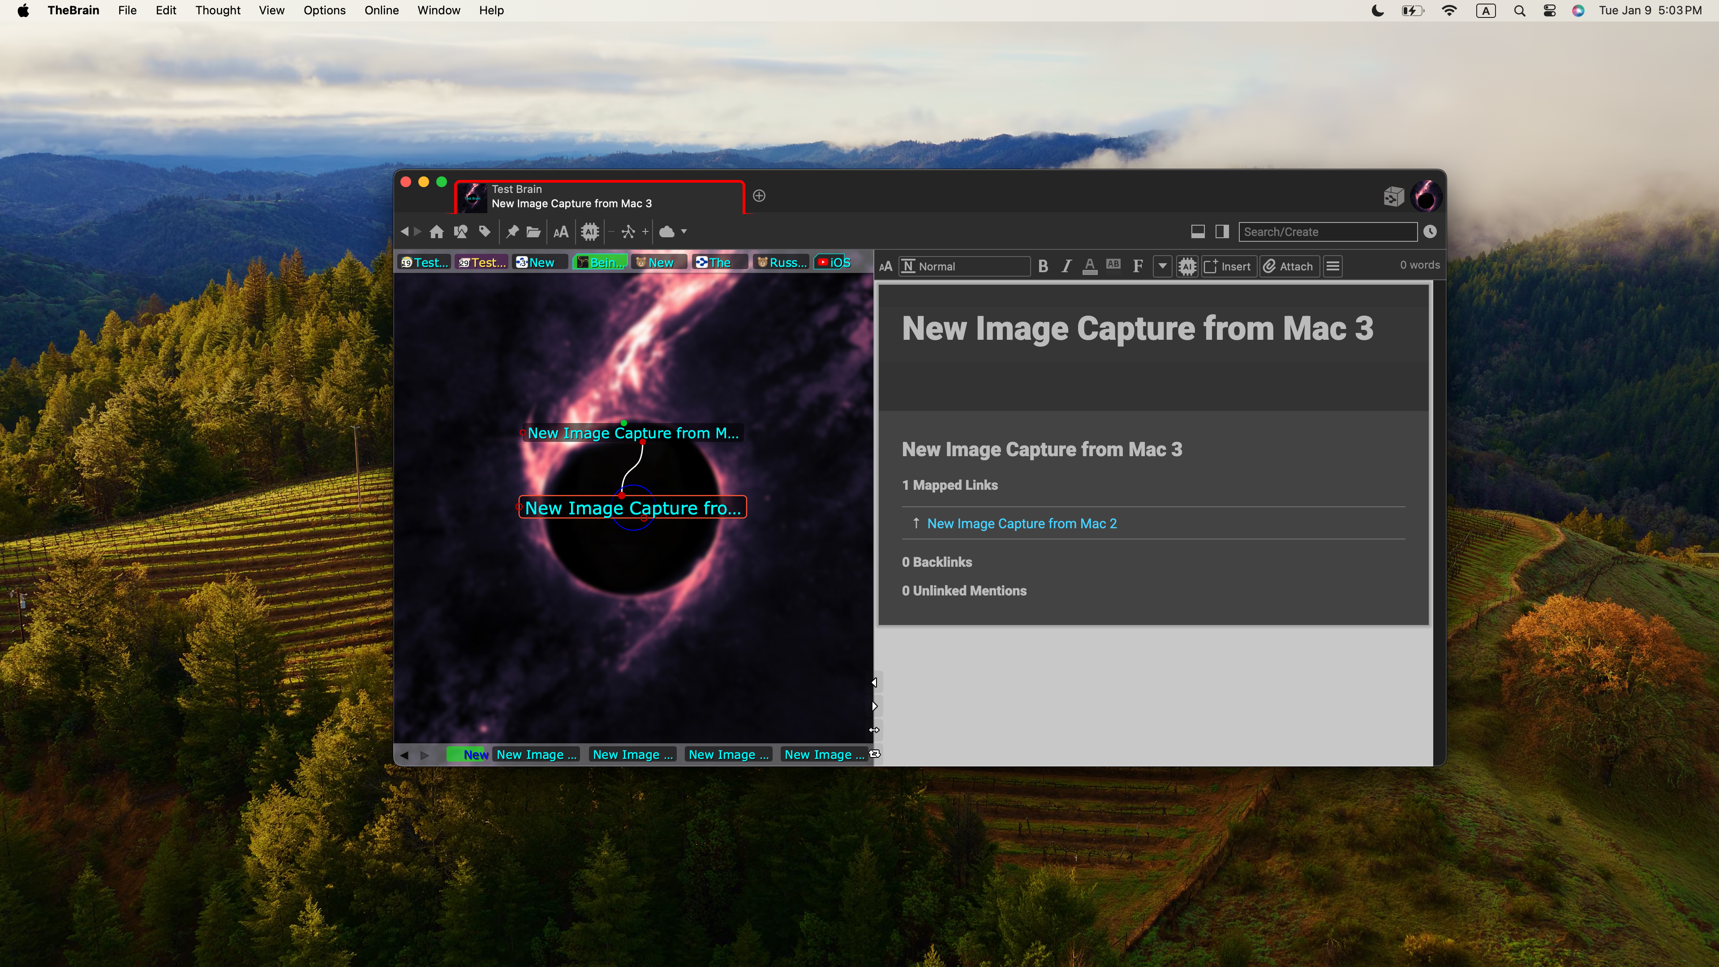The height and width of the screenshot is (967, 1719).
Task: Open the AI chip icon in plex toolbar
Action: pyautogui.click(x=590, y=232)
